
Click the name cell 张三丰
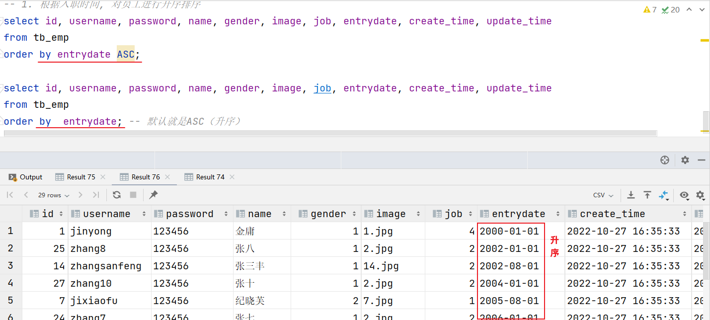click(262, 266)
